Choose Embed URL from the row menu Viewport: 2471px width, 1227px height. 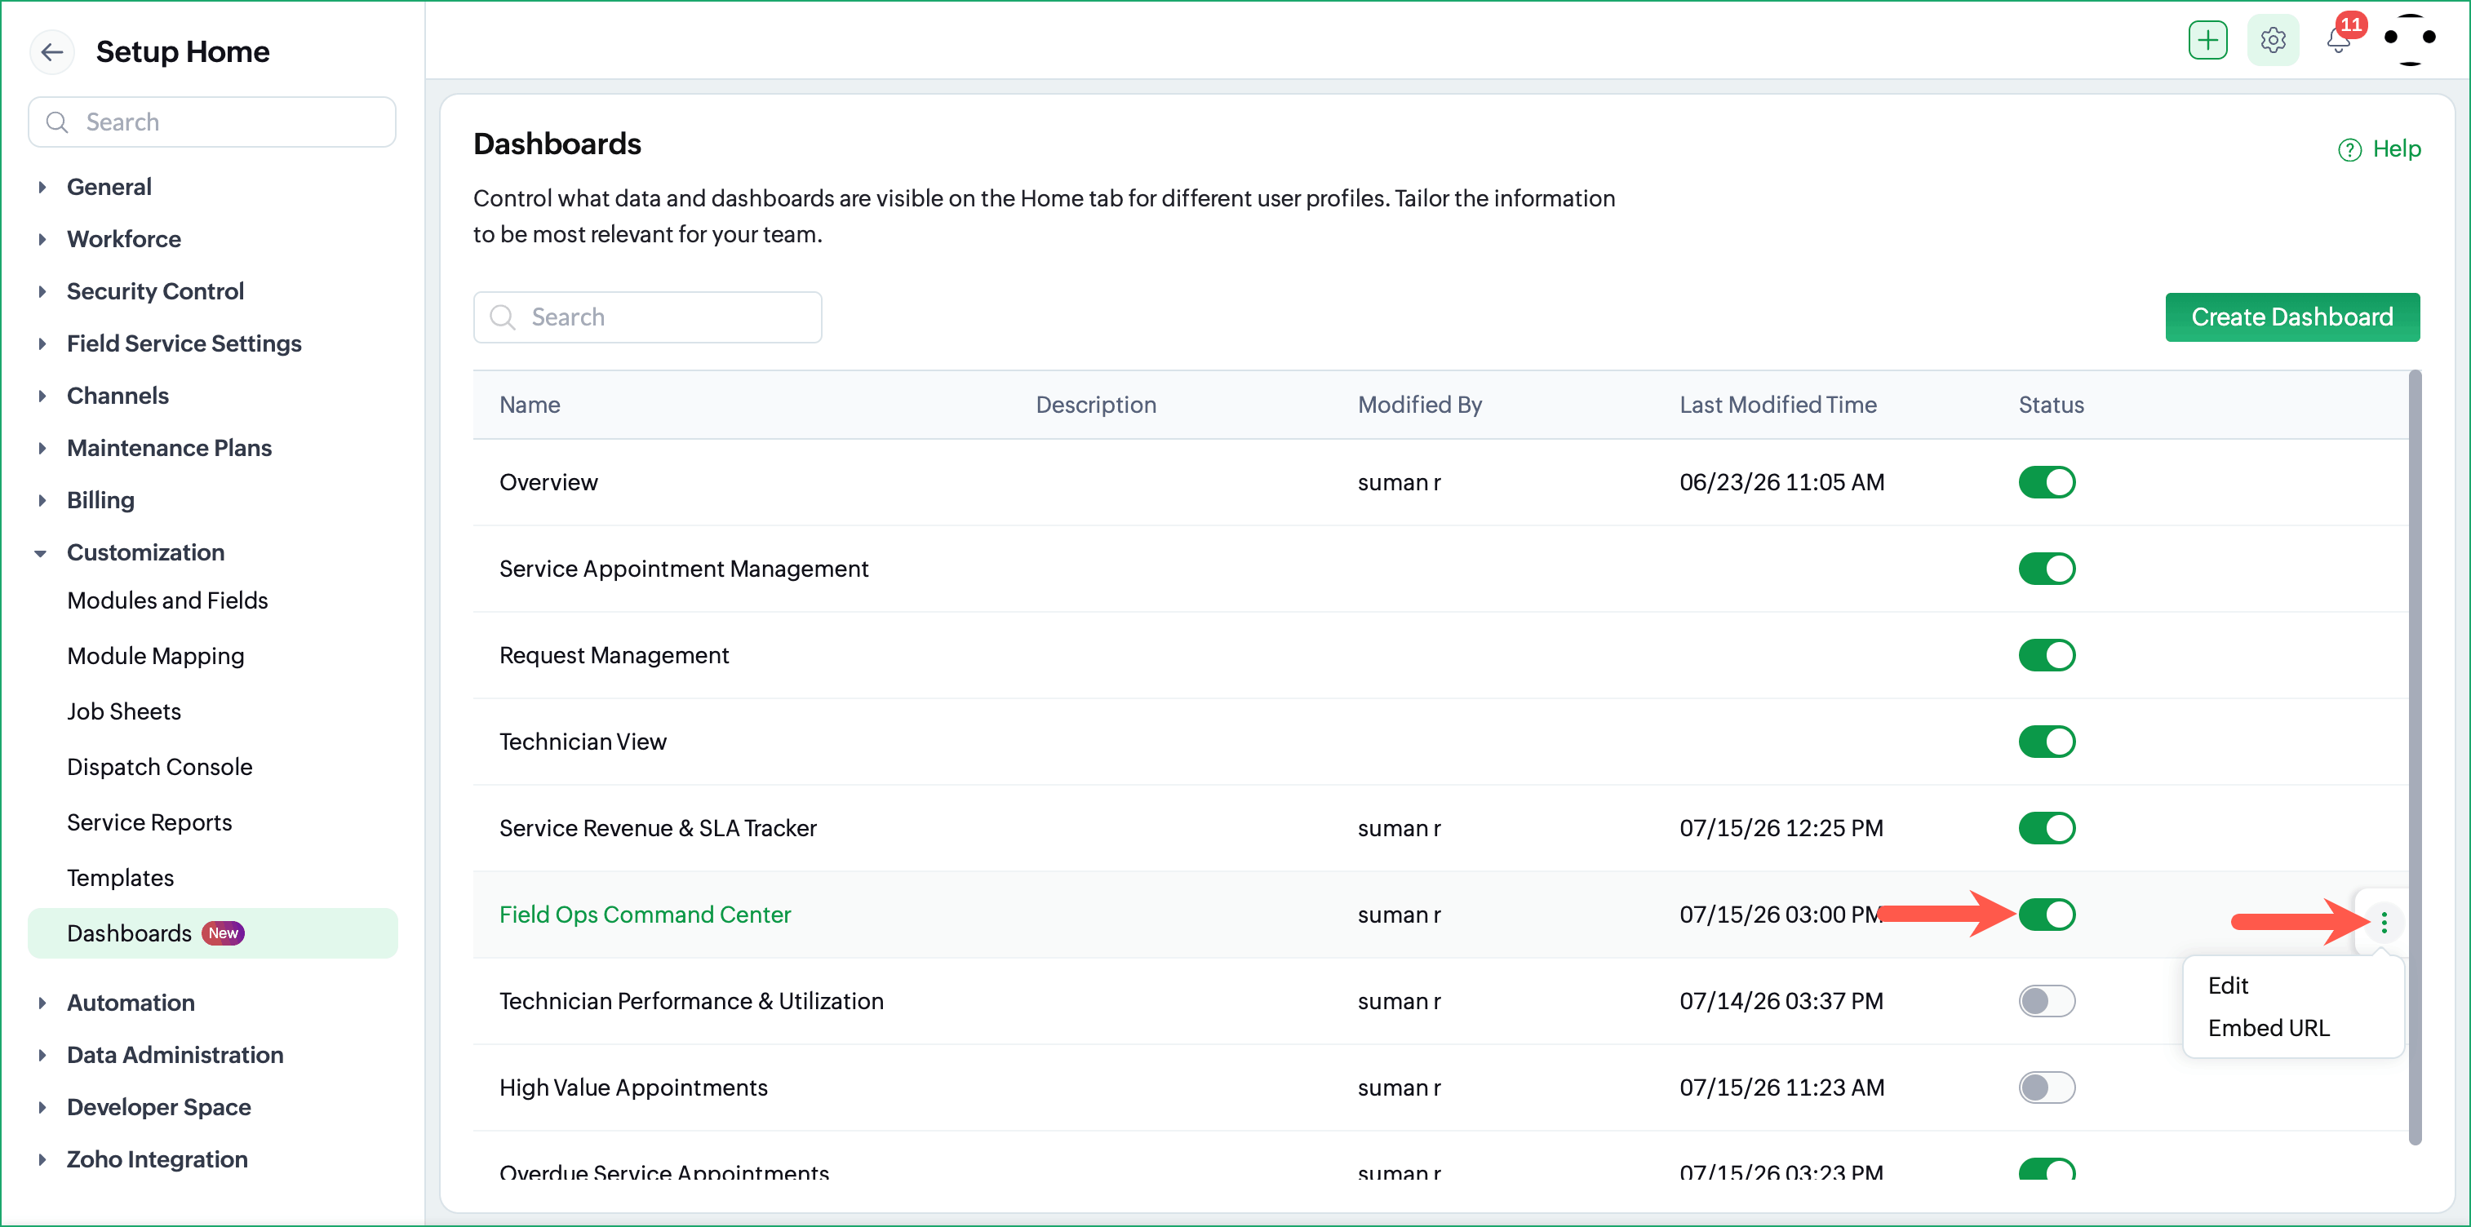coord(2268,1027)
